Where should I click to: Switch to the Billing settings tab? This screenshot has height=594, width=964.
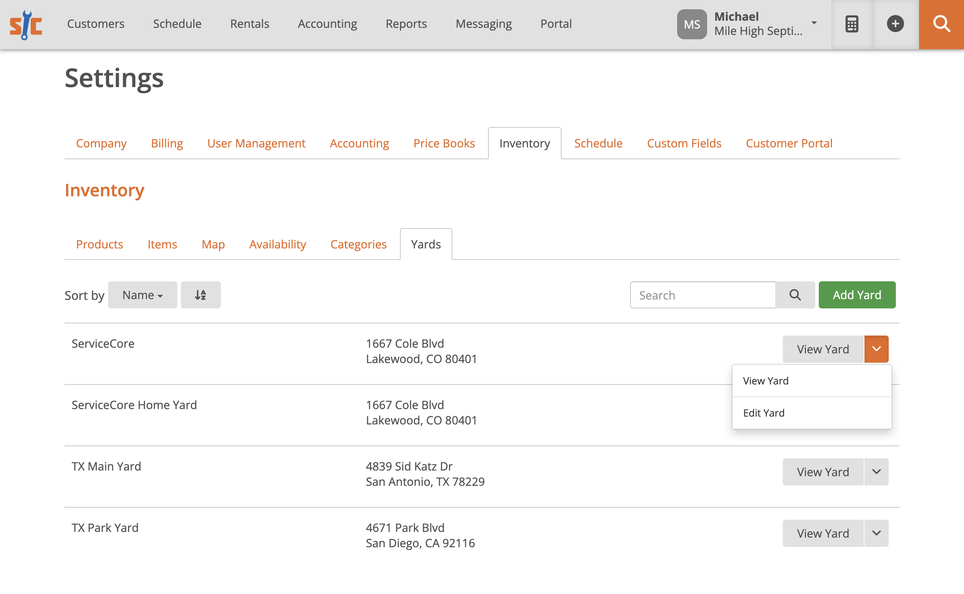(167, 144)
